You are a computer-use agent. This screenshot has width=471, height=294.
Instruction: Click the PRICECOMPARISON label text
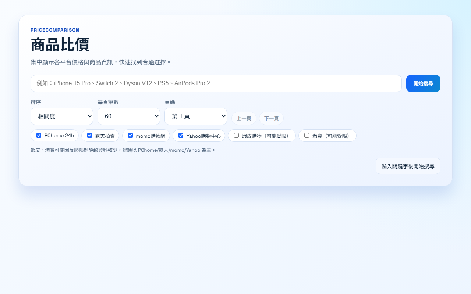click(55, 30)
